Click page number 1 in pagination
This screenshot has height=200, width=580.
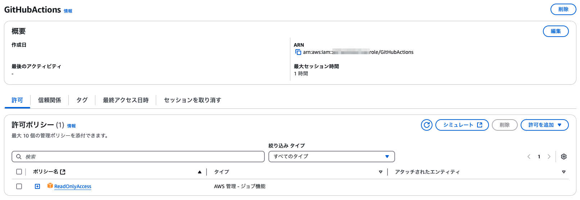(x=539, y=157)
